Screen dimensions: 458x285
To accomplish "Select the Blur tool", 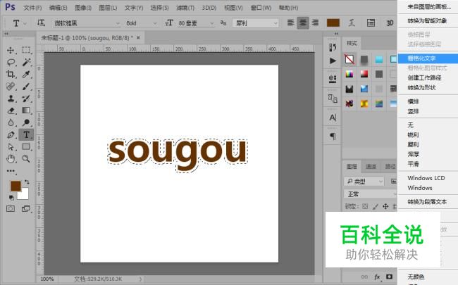I will click(11, 122).
